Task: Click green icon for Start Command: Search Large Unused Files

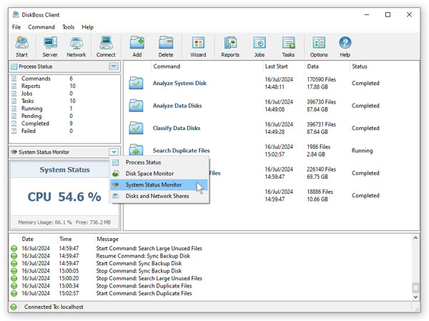Action: (14, 249)
